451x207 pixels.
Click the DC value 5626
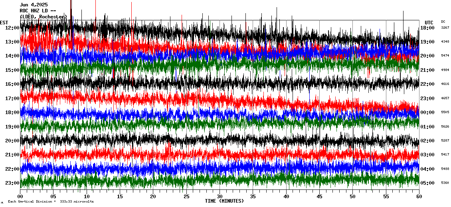click(445, 127)
